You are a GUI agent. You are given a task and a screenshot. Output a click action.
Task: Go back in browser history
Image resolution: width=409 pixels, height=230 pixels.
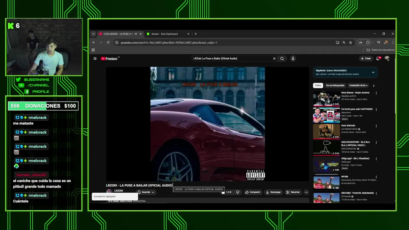[x=94, y=42]
